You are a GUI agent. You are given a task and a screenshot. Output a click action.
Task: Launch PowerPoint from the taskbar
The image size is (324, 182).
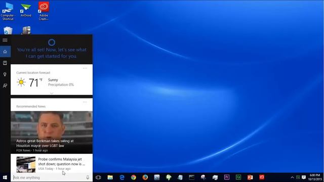coord(250,177)
